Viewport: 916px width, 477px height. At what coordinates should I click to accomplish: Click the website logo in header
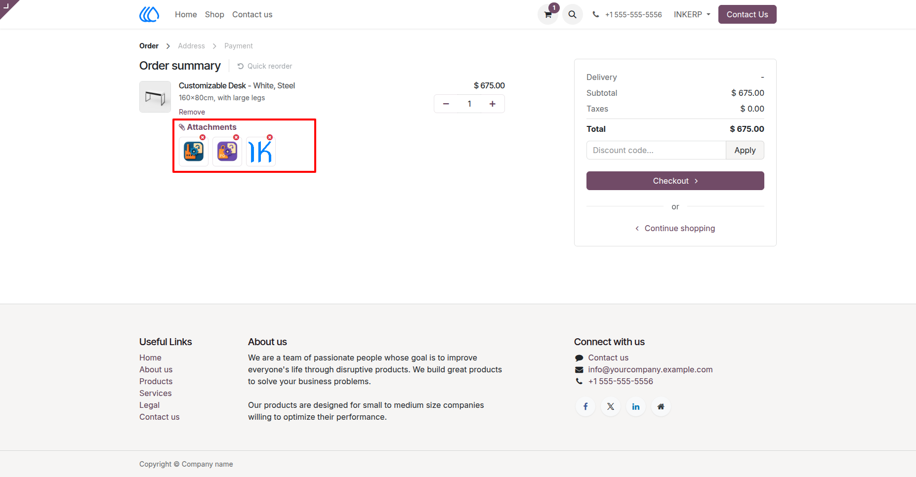click(x=149, y=14)
